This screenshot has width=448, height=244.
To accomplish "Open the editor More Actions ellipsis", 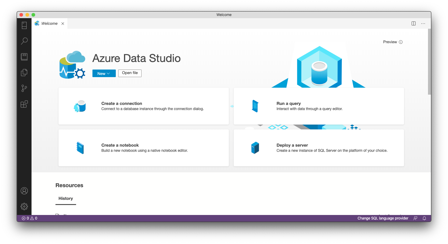I will pyautogui.click(x=423, y=24).
